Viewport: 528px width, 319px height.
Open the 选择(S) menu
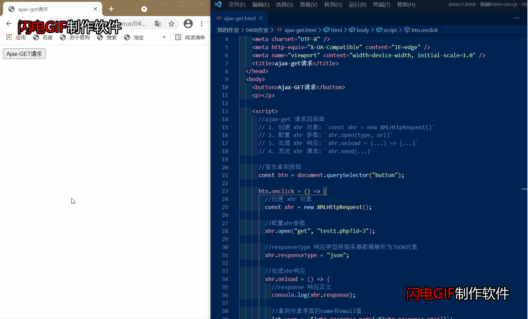coord(284,4)
